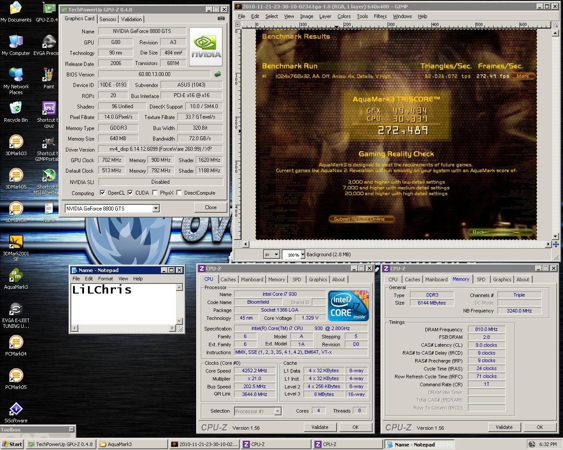
Task: Switch to Validation tab in GPU-Z
Action: pos(132,19)
